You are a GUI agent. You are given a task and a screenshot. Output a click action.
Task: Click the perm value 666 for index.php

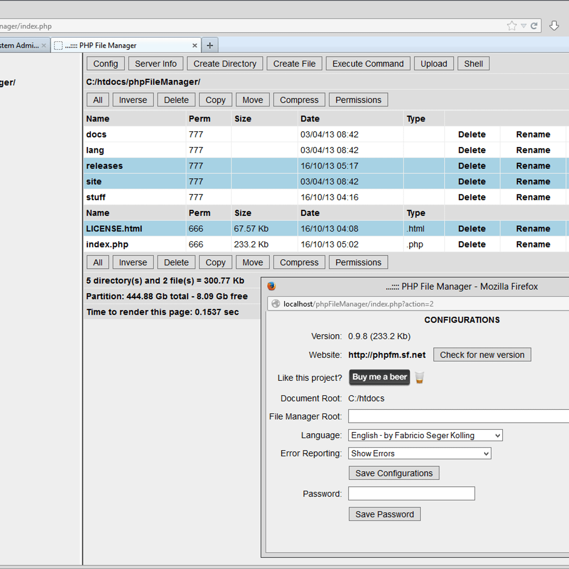coord(196,244)
